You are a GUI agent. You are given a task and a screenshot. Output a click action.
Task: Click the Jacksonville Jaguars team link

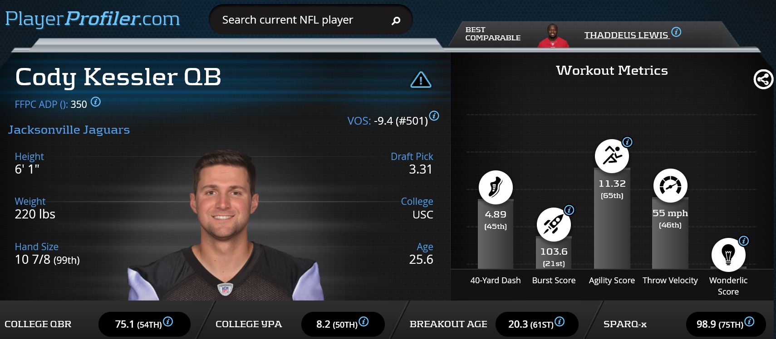tap(69, 130)
